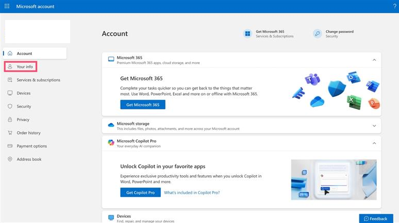This screenshot has height=223, width=399.
Task: Click the Get Microsoft 365 windows icon
Action: (247, 33)
